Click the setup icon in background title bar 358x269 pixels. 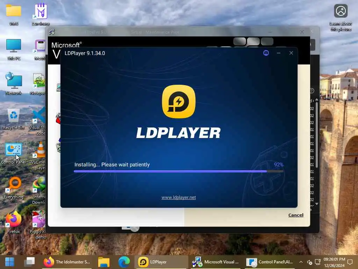click(52, 32)
